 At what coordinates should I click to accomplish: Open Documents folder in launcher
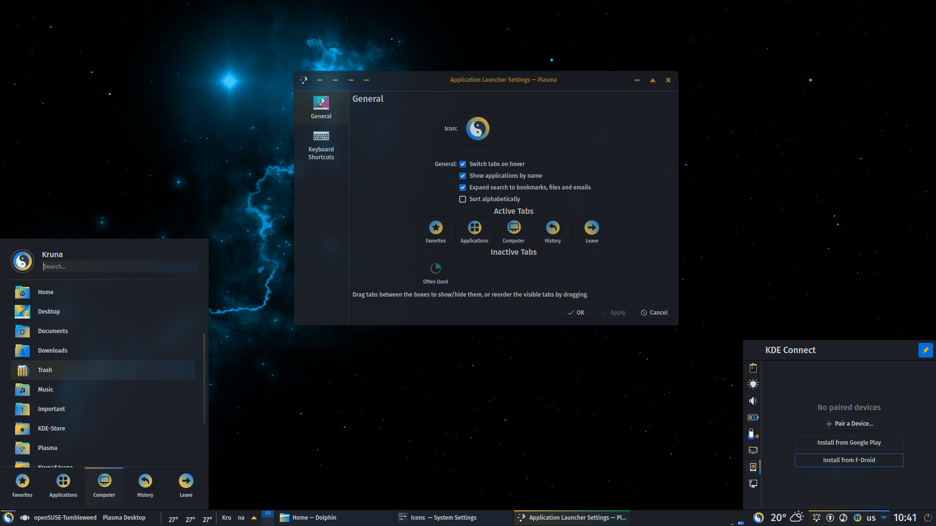click(x=103, y=331)
